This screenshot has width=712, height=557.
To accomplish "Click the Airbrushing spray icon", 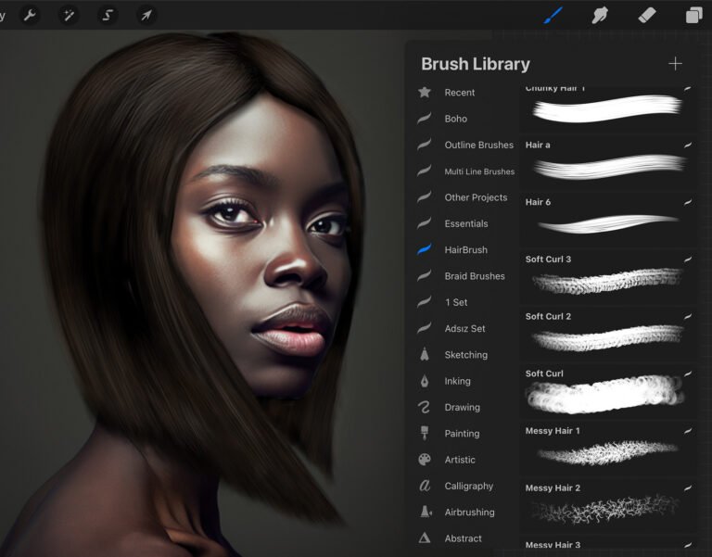I will [x=426, y=512].
